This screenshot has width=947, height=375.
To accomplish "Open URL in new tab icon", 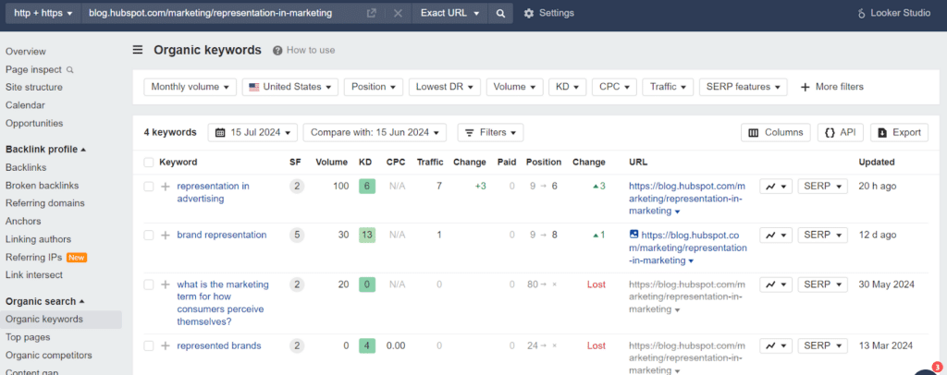I will tap(372, 13).
